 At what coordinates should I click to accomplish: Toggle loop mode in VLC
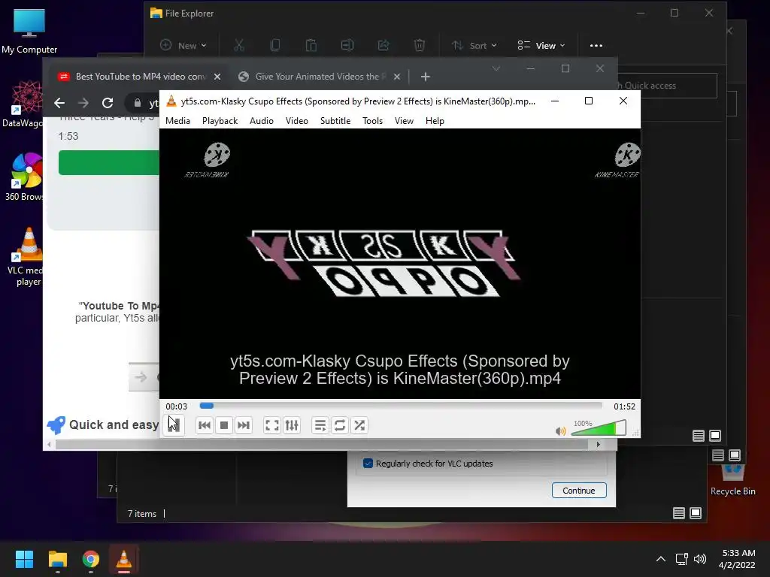pyautogui.click(x=340, y=425)
